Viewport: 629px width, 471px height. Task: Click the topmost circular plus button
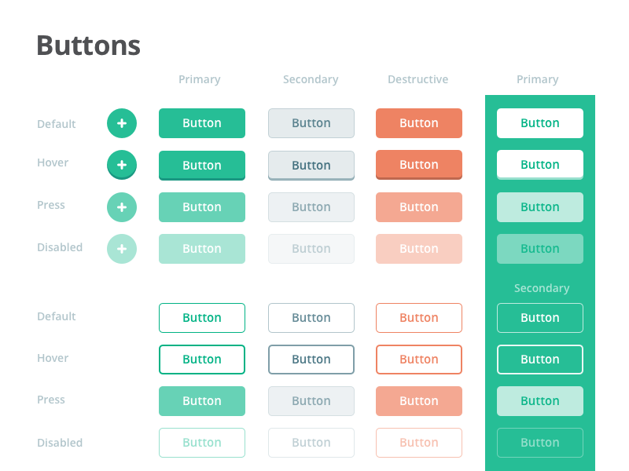click(x=122, y=123)
